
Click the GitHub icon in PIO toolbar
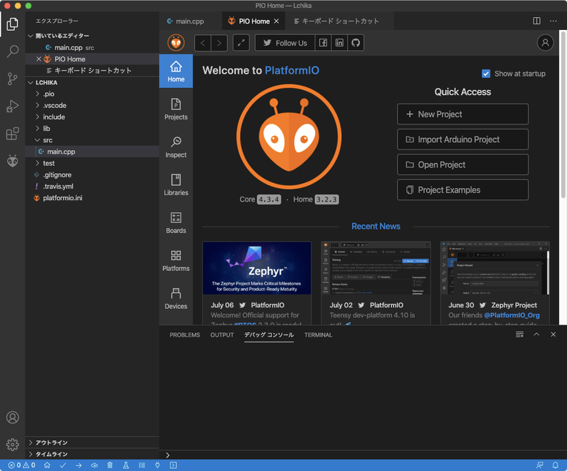pos(355,43)
